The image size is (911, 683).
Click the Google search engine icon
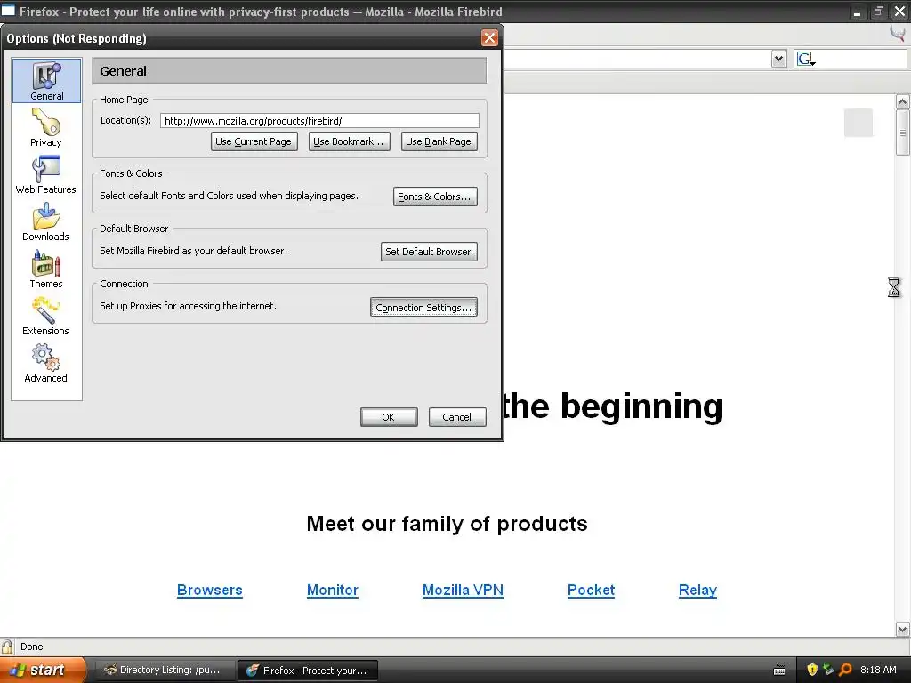pos(806,59)
